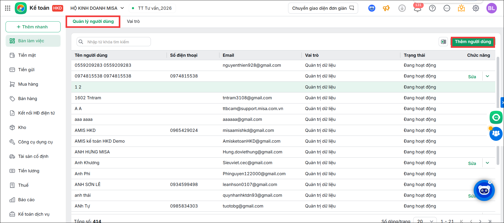Click Chuyển giao diện đơn giản button

click(x=323, y=8)
